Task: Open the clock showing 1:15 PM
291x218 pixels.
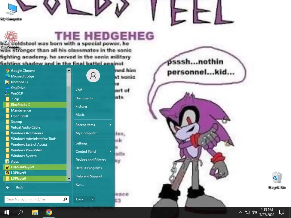Action: [x=267, y=212]
